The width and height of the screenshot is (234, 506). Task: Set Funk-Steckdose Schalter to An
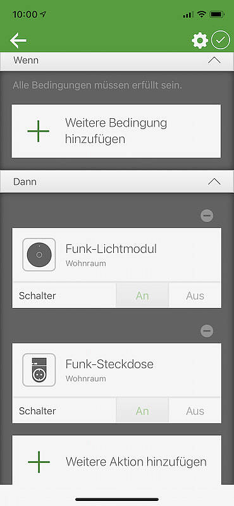142,410
